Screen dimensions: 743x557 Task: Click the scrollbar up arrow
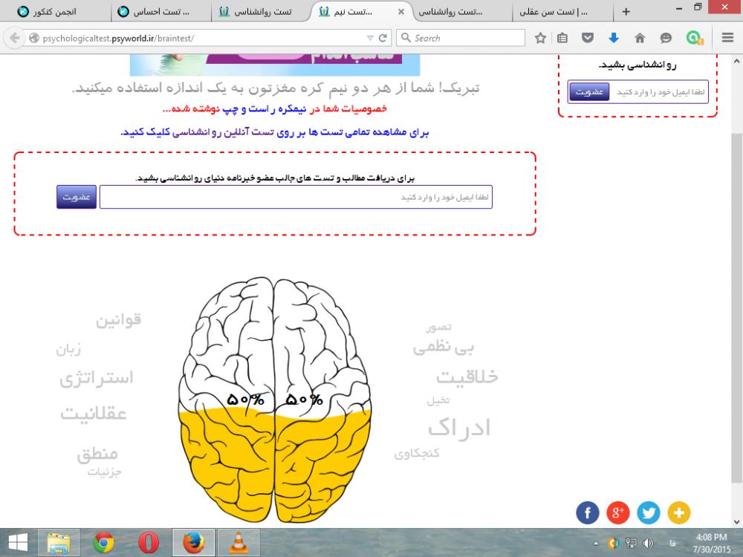coord(736,61)
